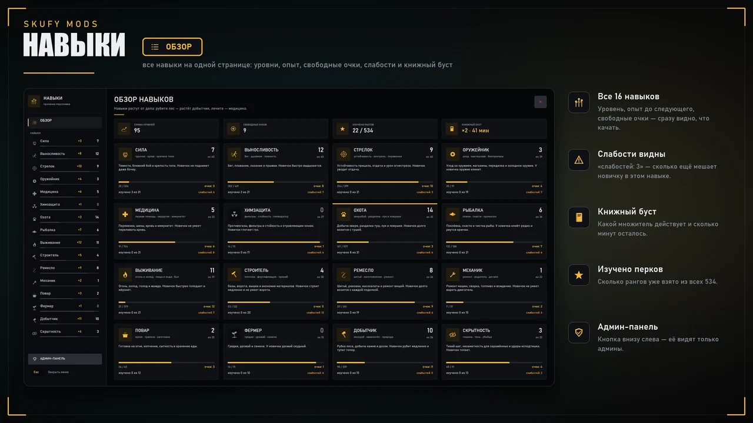Click the crosshair icon on the Стрелок card
The width and height of the screenshot is (753, 423).
pos(344,154)
